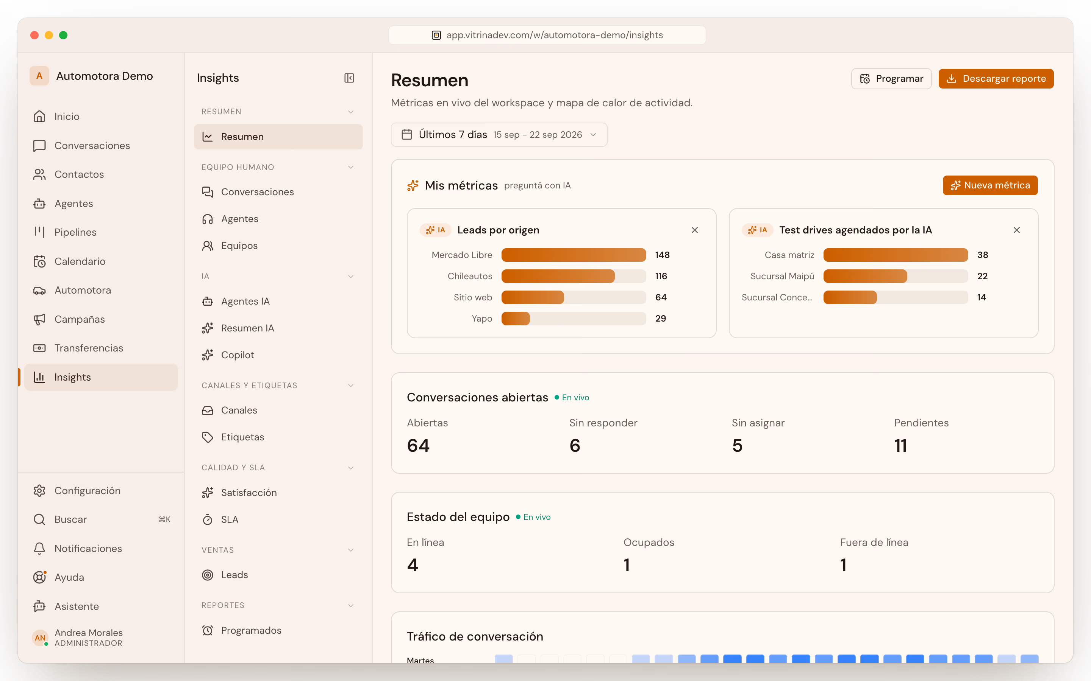Image resolution: width=1091 pixels, height=681 pixels.
Task: Click the Sucursal Maipú progress bar
Action: (x=896, y=276)
